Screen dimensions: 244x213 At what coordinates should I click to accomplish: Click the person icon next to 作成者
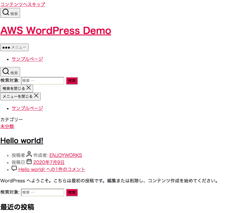pos(29,154)
